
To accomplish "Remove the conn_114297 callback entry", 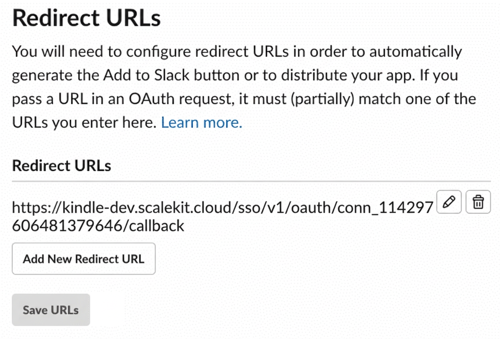I will tap(478, 202).
